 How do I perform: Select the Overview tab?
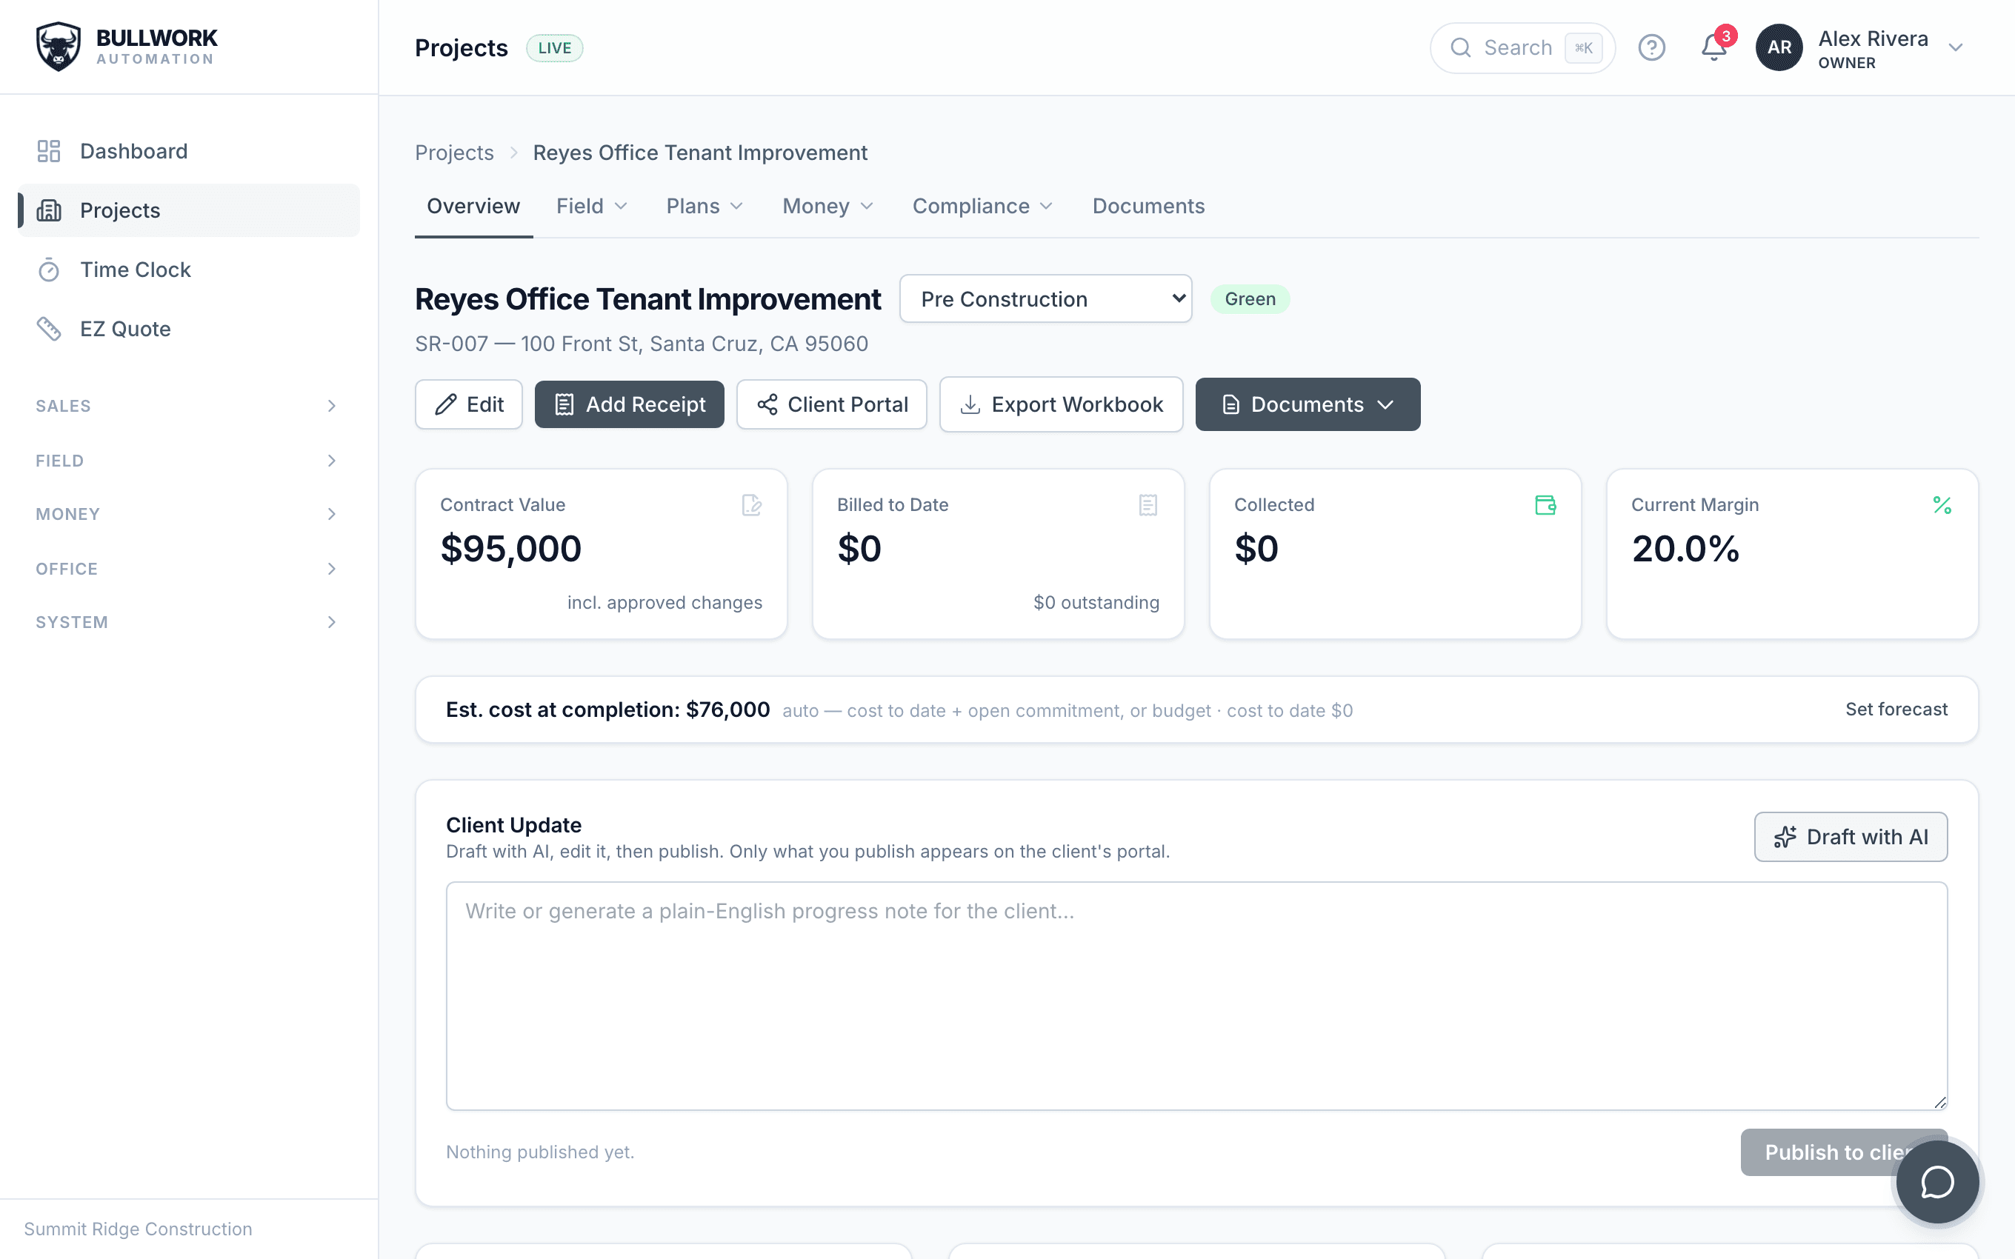click(x=473, y=206)
